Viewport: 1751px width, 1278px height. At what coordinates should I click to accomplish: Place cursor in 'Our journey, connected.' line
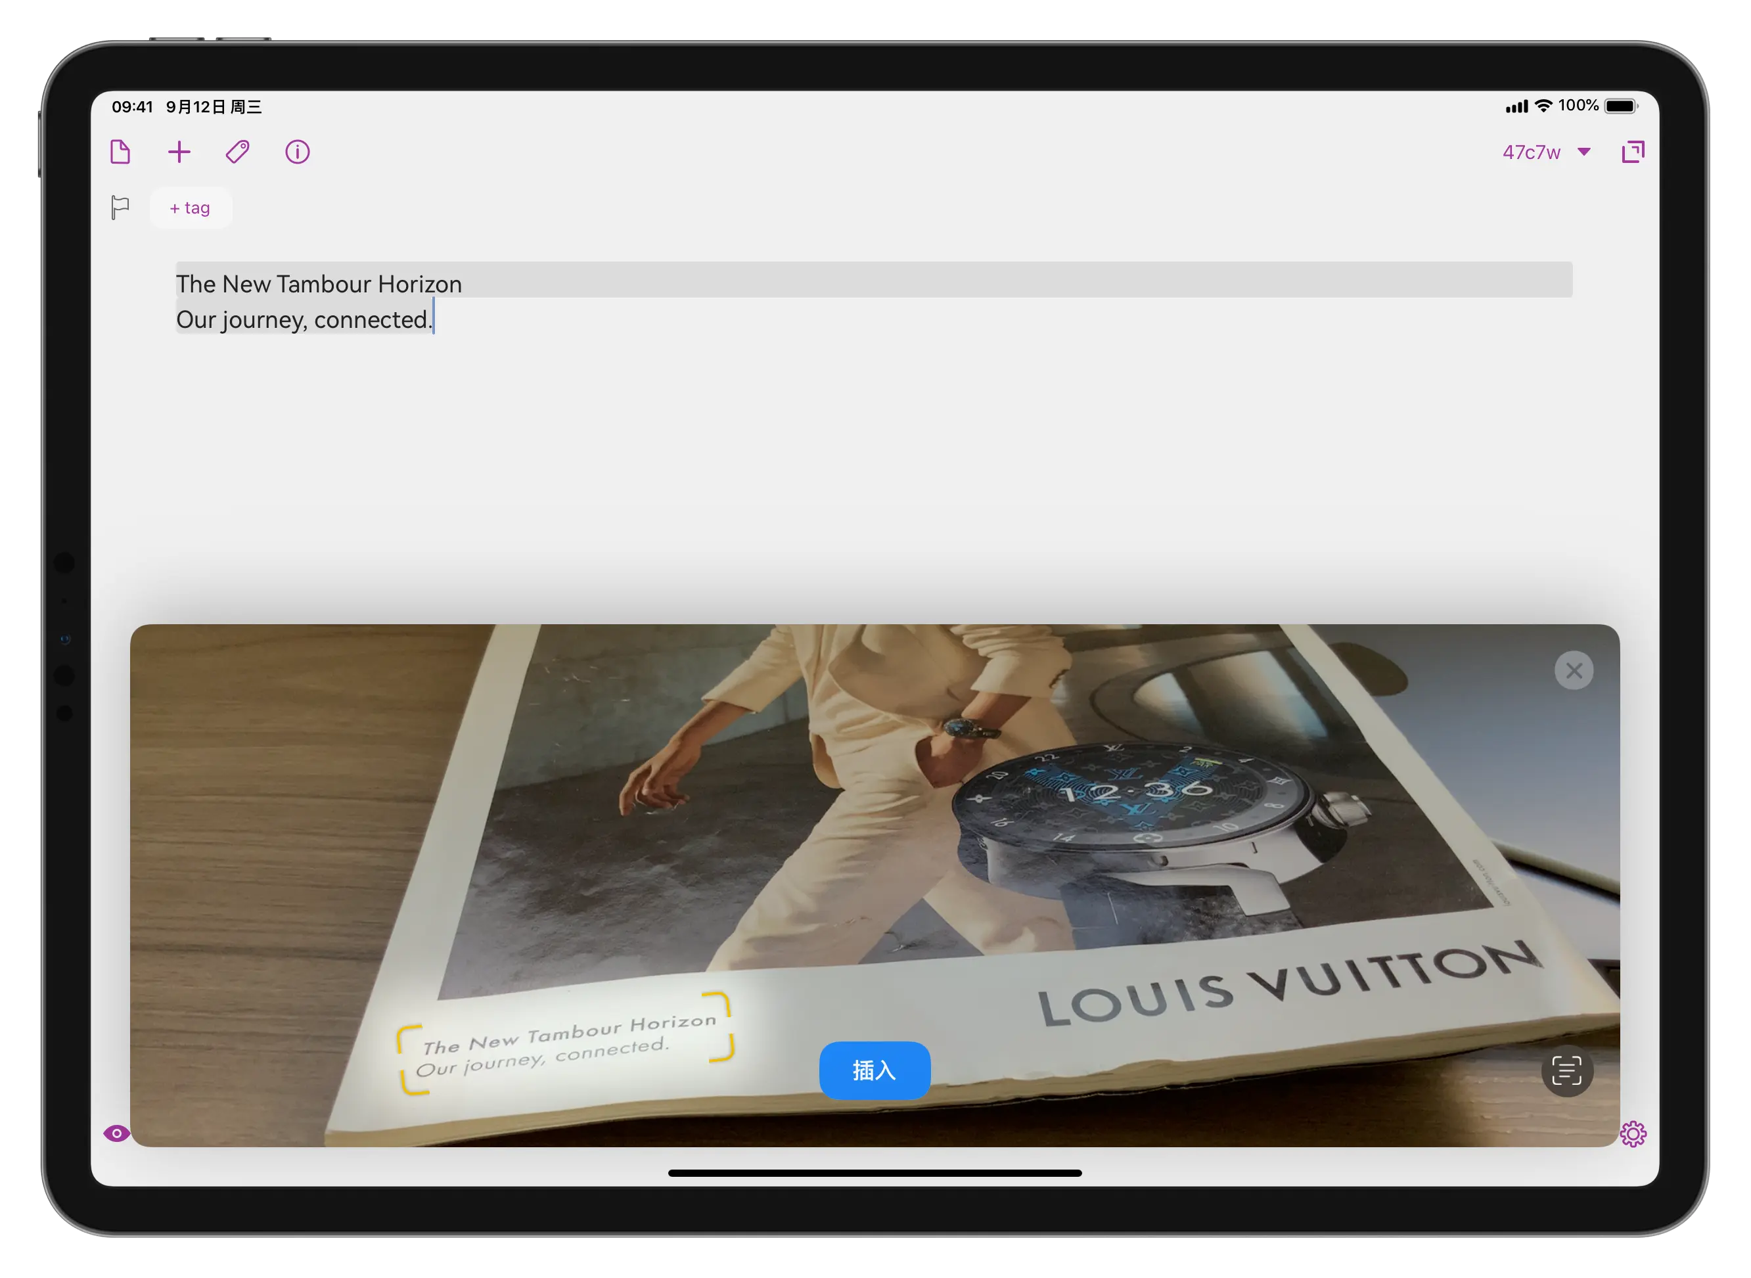[x=304, y=319]
